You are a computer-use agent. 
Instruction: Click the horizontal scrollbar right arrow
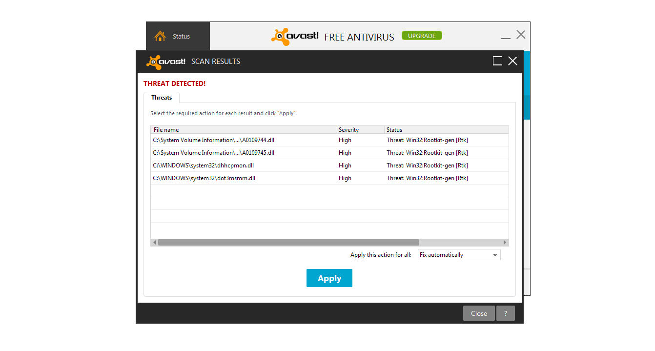(x=505, y=243)
